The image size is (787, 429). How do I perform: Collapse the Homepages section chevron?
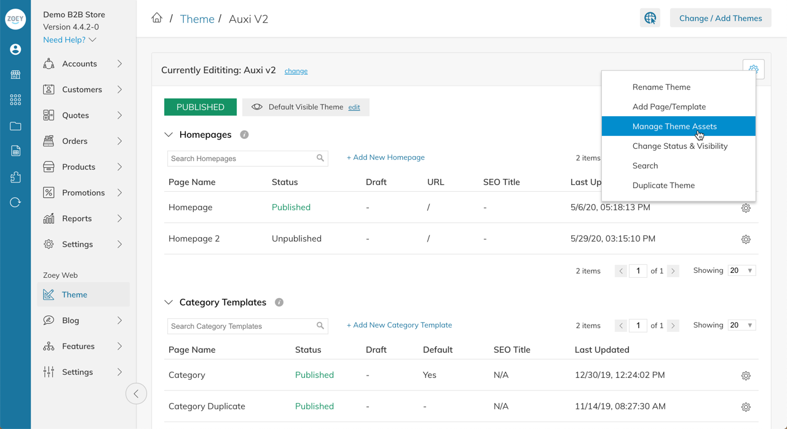click(x=168, y=135)
